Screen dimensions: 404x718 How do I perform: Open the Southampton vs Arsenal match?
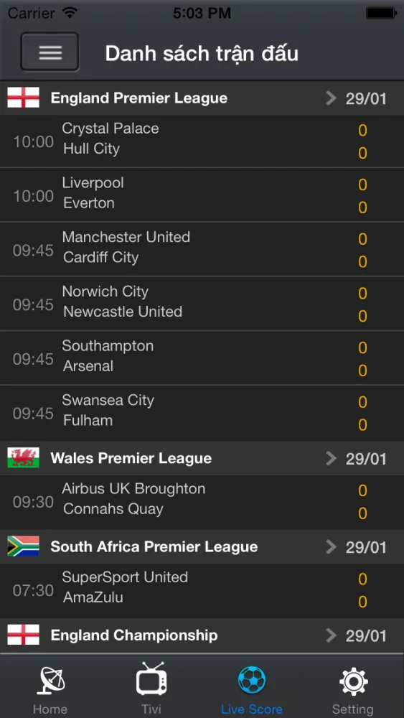pyautogui.click(x=202, y=358)
